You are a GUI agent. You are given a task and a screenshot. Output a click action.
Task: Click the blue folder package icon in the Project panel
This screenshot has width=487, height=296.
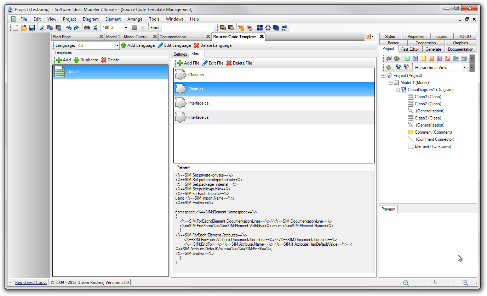click(464, 58)
